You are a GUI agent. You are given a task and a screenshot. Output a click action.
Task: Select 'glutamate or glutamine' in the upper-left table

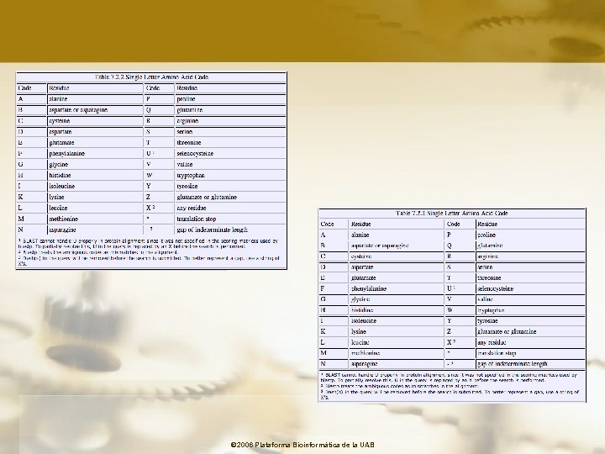click(207, 197)
